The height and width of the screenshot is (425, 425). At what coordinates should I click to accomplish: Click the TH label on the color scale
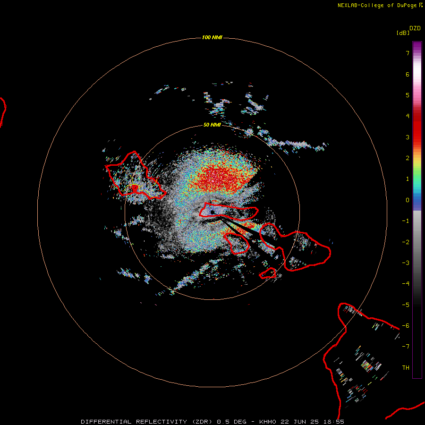pos(406,368)
